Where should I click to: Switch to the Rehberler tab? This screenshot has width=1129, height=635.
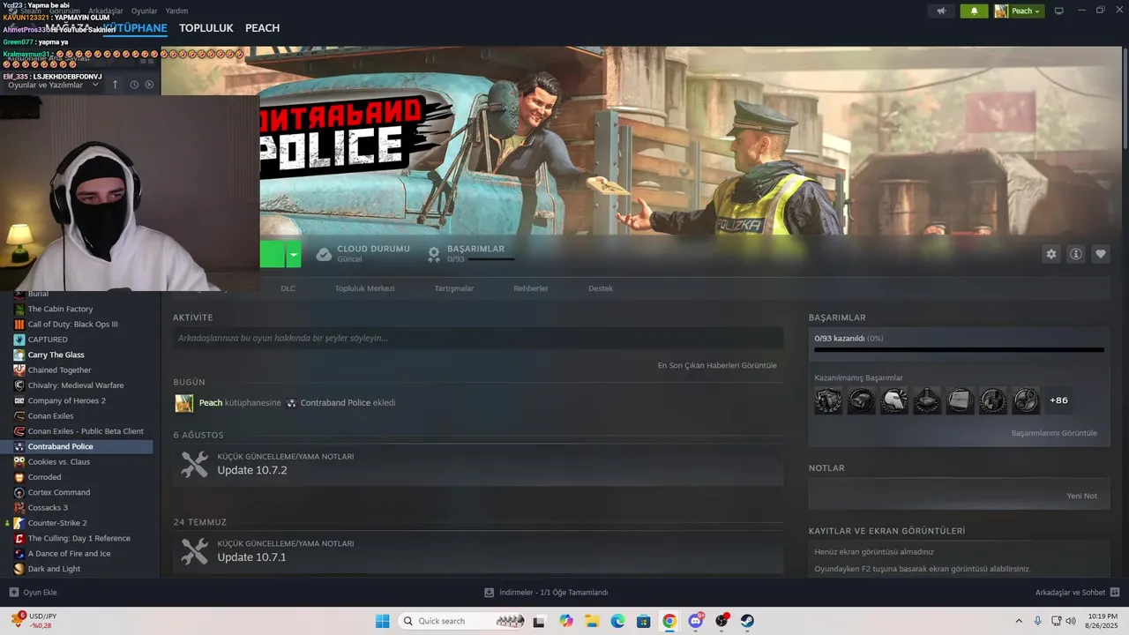(x=531, y=288)
